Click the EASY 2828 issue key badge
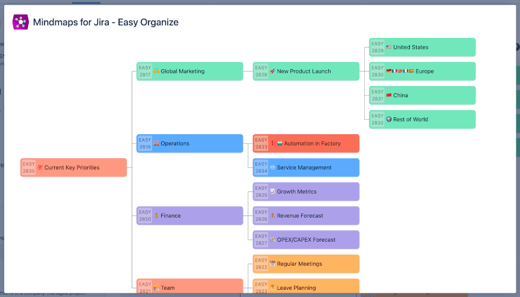The width and height of the screenshot is (520, 297). (x=261, y=72)
